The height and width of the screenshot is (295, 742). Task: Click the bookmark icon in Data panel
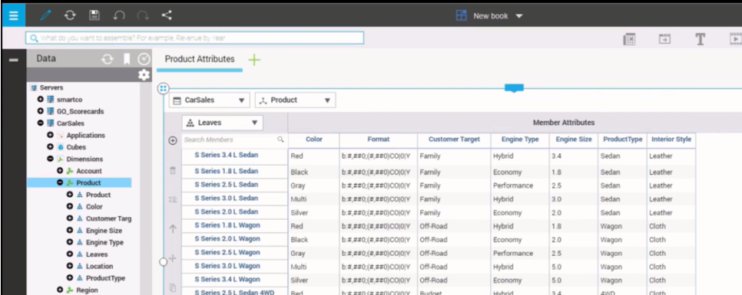(x=127, y=59)
